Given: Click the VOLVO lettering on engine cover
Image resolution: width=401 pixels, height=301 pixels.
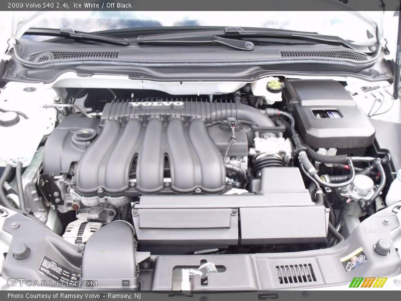Looking at the screenshot, I should click(x=157, y=104).
